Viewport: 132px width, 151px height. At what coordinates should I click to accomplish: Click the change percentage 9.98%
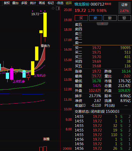click(101, 11)
